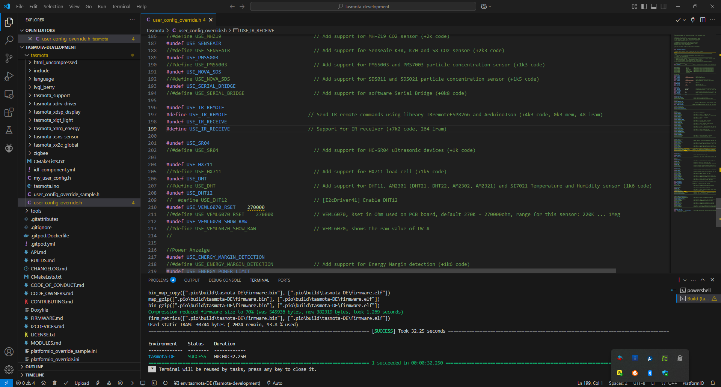Click the plug icon in editor title bar
The width and height of the screenshot is (721, 387).
(x=693, y=20)
